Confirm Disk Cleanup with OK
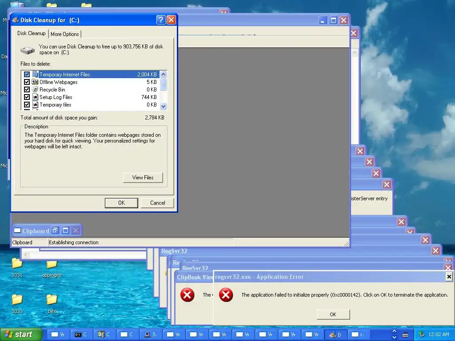The width and height of the screenshot is (455, 341). click(121, 203)
